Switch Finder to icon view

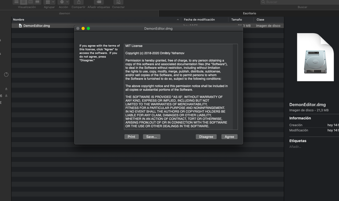16,2
